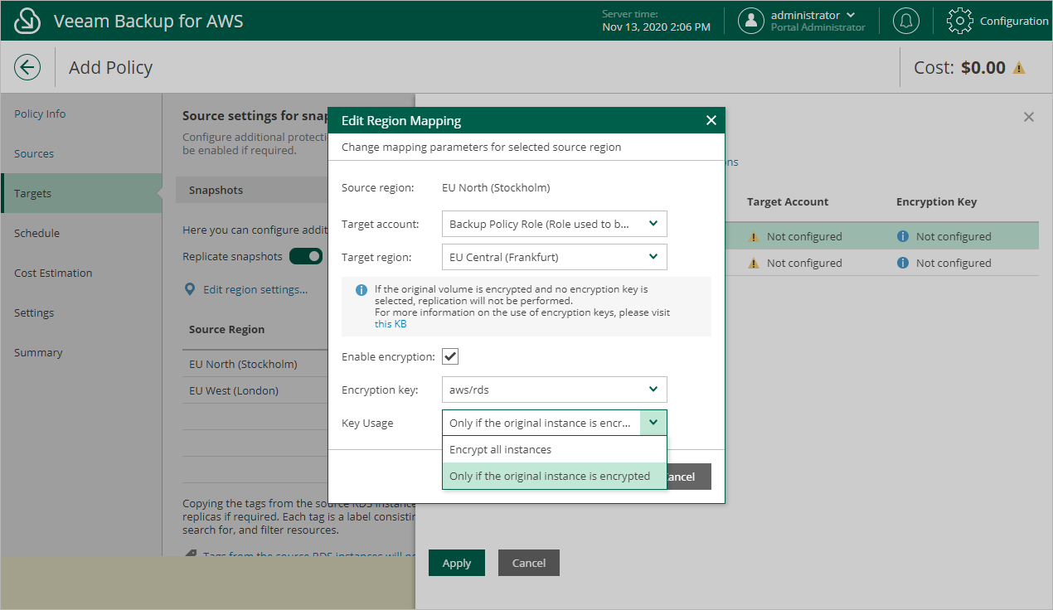Select Encrypt all instances option
The width and height of the screenshot is (1053, 610).
tap(554, 449)
